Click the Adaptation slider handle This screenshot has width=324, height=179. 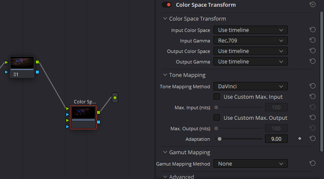tap(219, 139)
